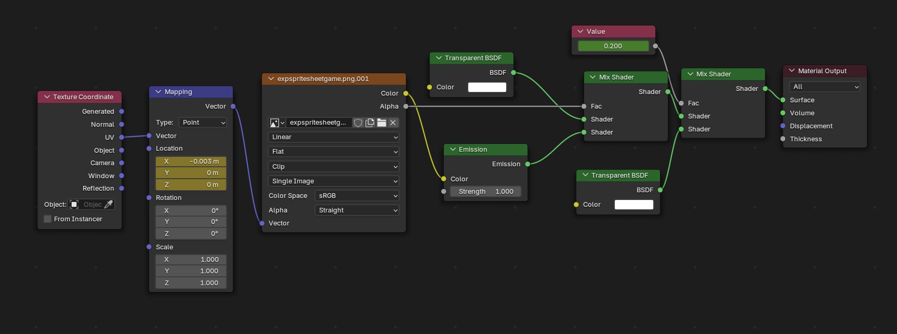Open the Mapping Type Point dropdown

pos(203,123)
